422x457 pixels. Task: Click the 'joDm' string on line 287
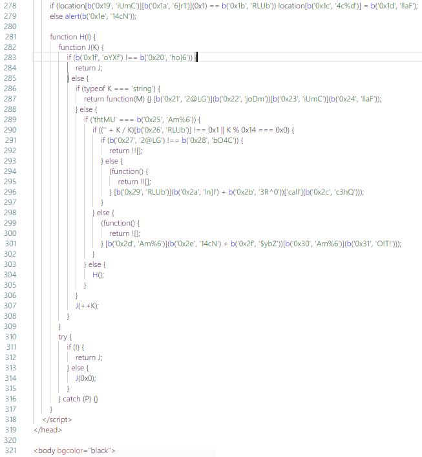pos(255,99)
